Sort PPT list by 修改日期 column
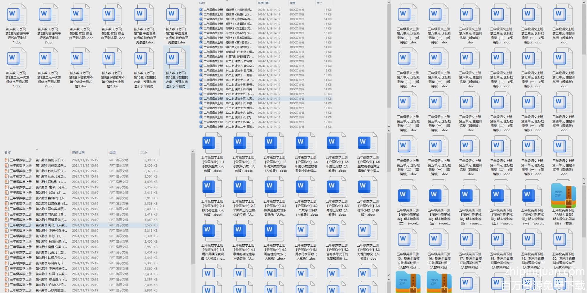Image resolution: width=587 pixels, height=293 pixels. 78,152
